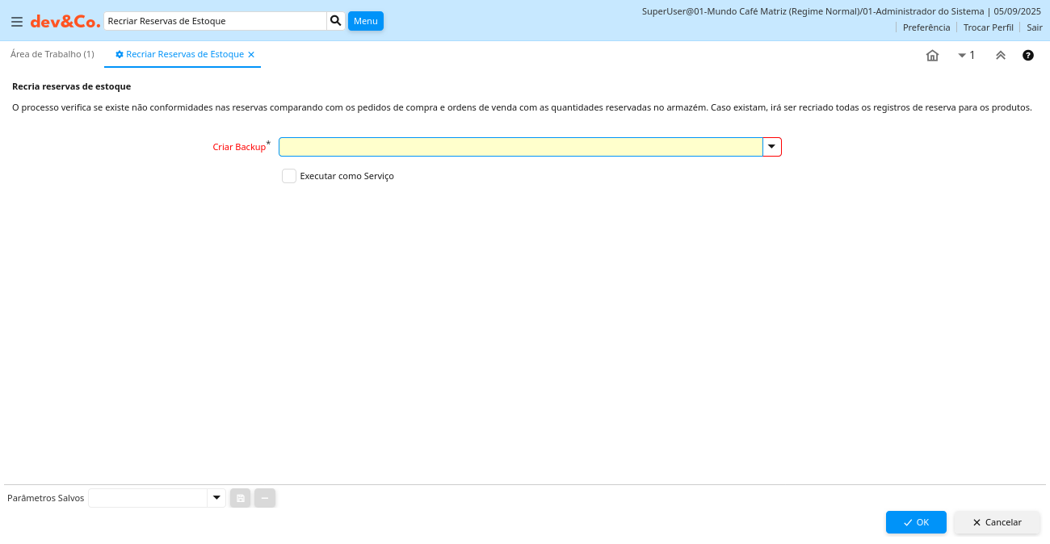Expand the open windows counter dropdown

(966, 55)
